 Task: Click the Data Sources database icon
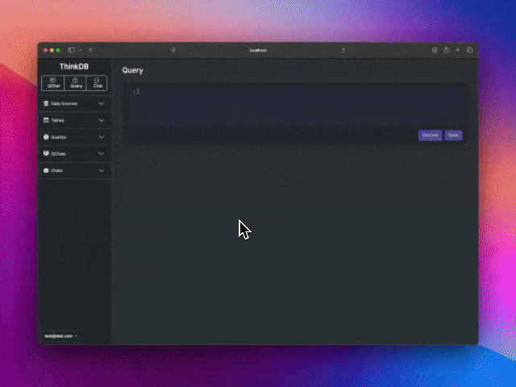[x=46, y=103]
